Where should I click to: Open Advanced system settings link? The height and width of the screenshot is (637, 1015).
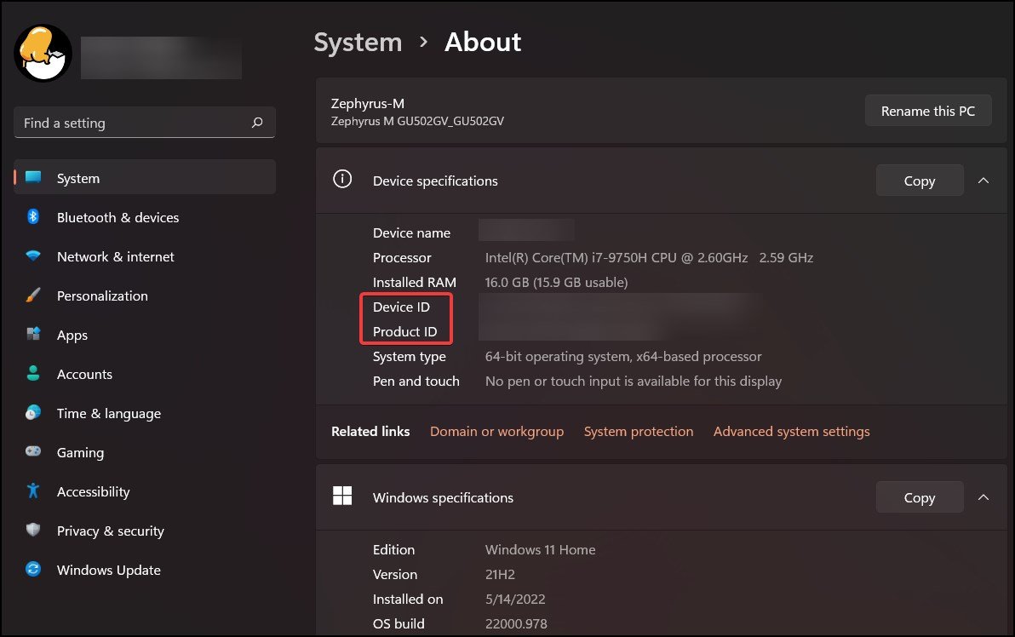click(791, 431)
